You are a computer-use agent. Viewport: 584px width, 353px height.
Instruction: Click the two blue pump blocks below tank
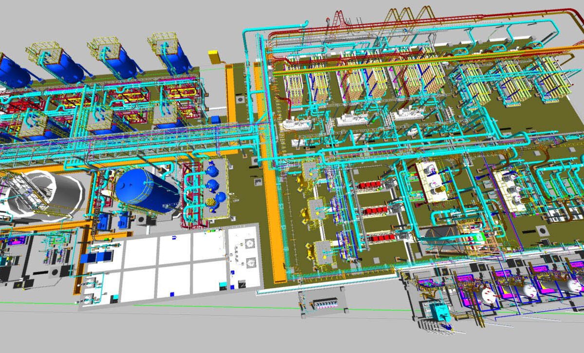[x=112, y=221]
